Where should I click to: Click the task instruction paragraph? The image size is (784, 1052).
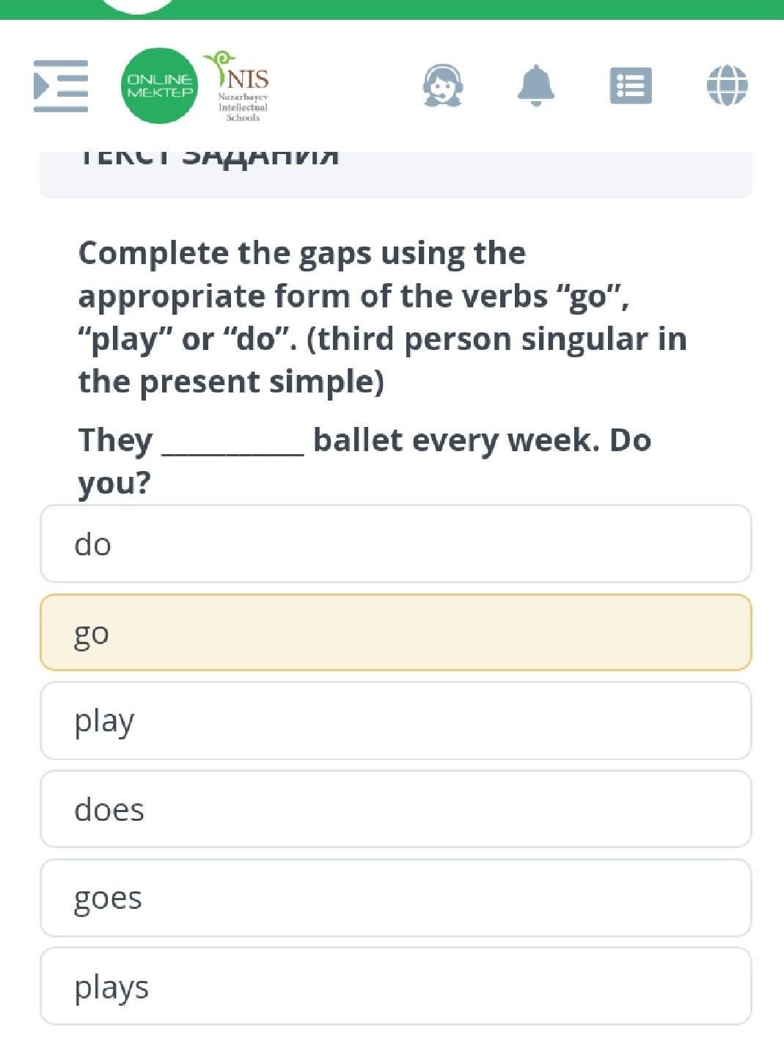pos(381,317)
